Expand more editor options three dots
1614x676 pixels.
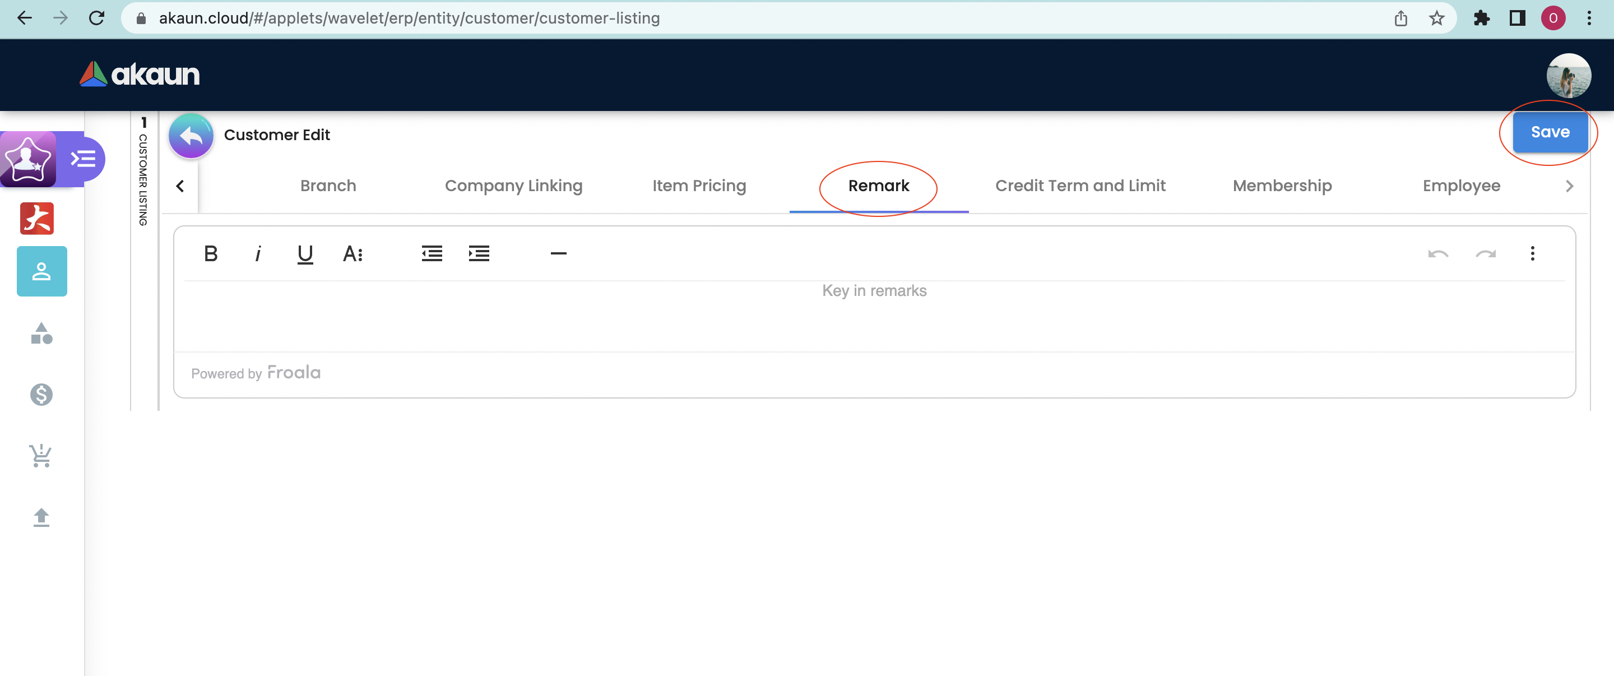1532,254
